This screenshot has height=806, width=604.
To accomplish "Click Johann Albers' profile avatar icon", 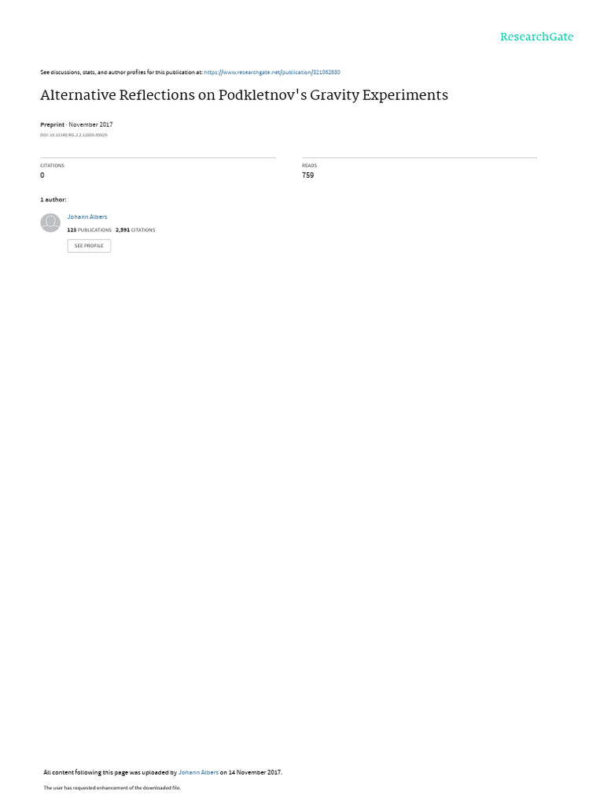I will pyautogui.click(x=50, y=223).
